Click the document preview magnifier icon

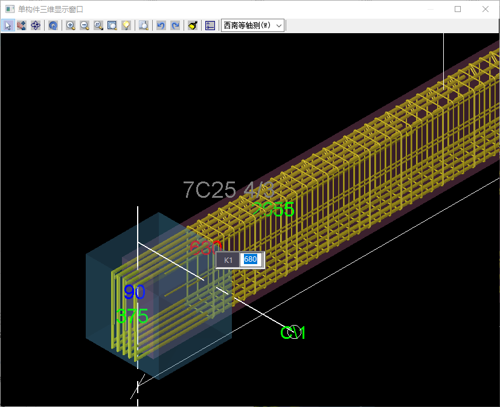click(x=144, y=25)
